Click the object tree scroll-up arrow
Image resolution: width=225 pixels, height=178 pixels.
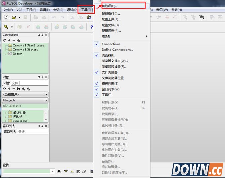coord(46,113)
